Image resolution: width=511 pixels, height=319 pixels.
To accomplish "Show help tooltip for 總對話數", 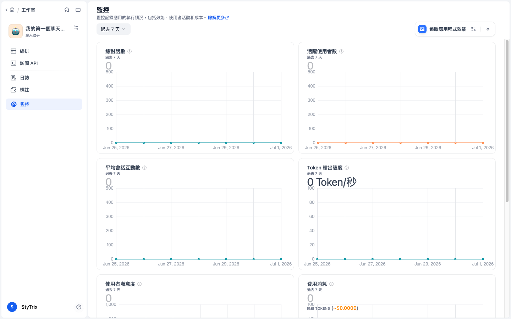I will click(130, 51).
